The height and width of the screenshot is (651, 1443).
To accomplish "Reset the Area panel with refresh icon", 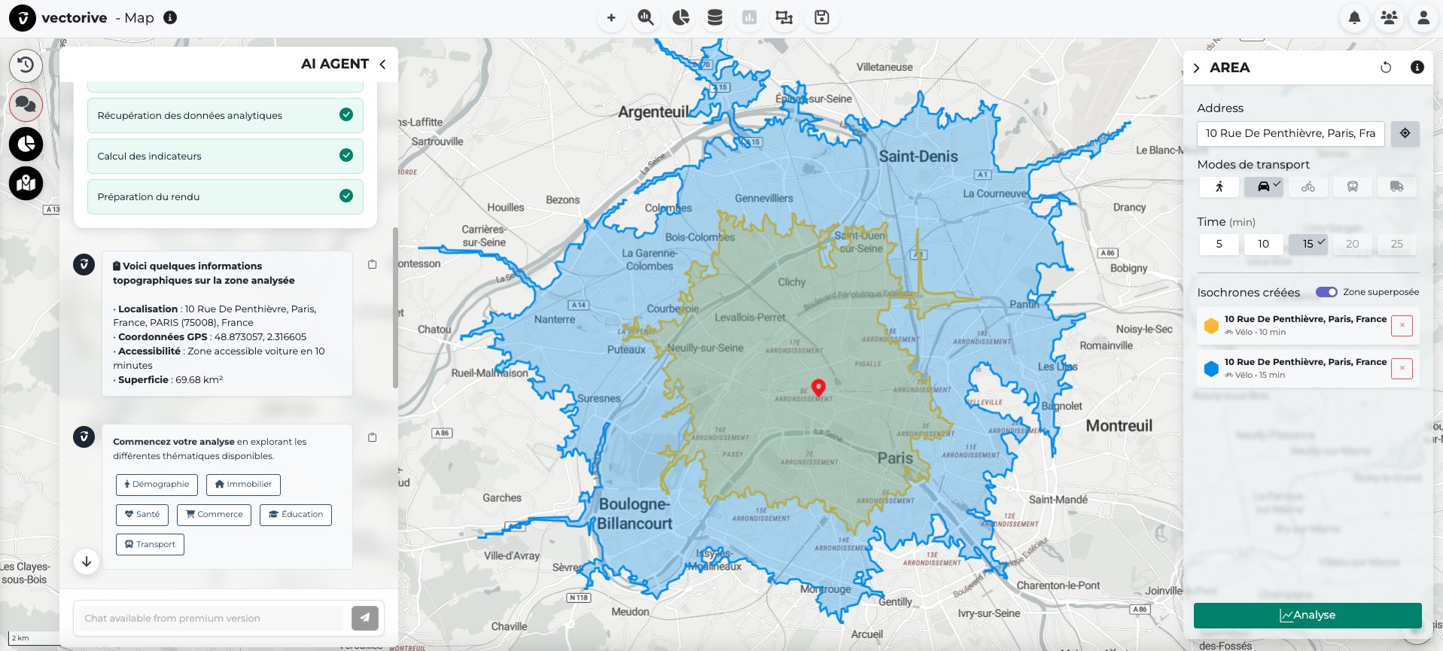I will coord(1385,68).
